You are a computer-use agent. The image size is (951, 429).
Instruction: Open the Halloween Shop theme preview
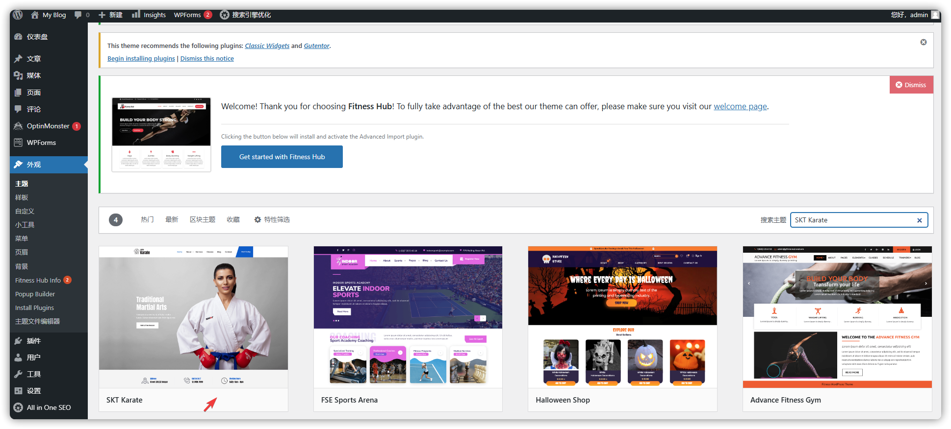[622, 317]
